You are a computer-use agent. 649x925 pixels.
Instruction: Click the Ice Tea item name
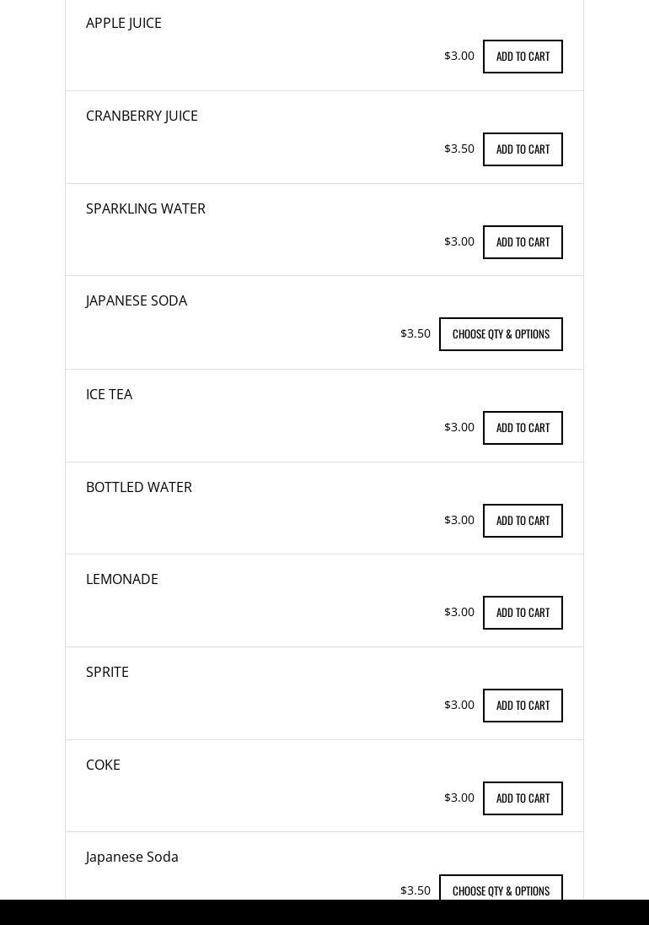(x=109, y=394)
